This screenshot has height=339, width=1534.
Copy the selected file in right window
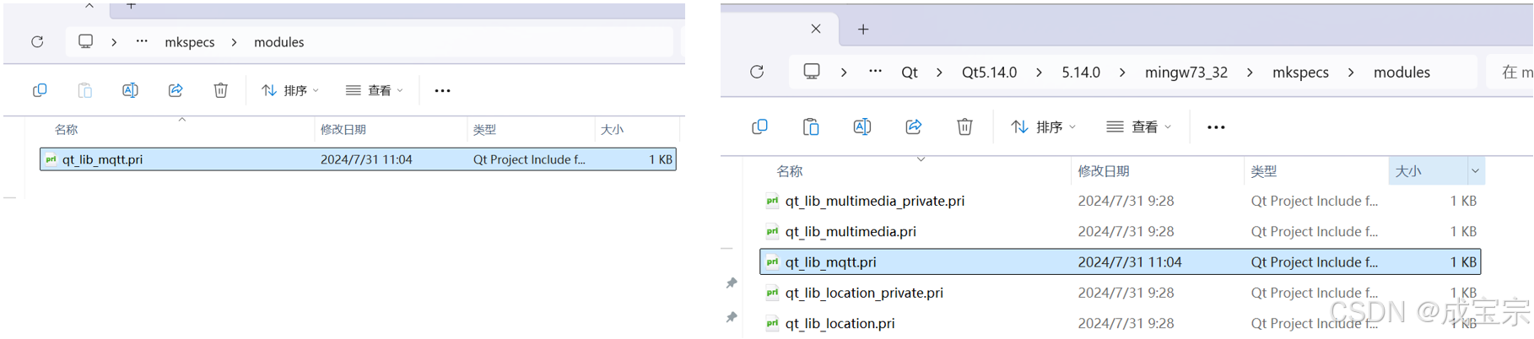[759, 127]
